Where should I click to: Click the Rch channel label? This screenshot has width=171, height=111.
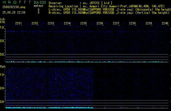[x=3, y=67]
